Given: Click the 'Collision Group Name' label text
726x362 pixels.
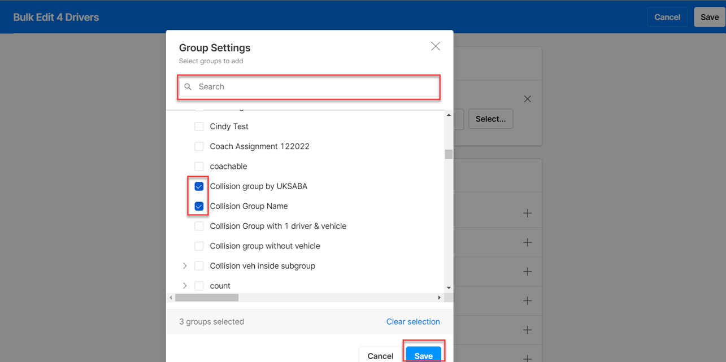Looking at the screenshot, I should pos(249,206).
